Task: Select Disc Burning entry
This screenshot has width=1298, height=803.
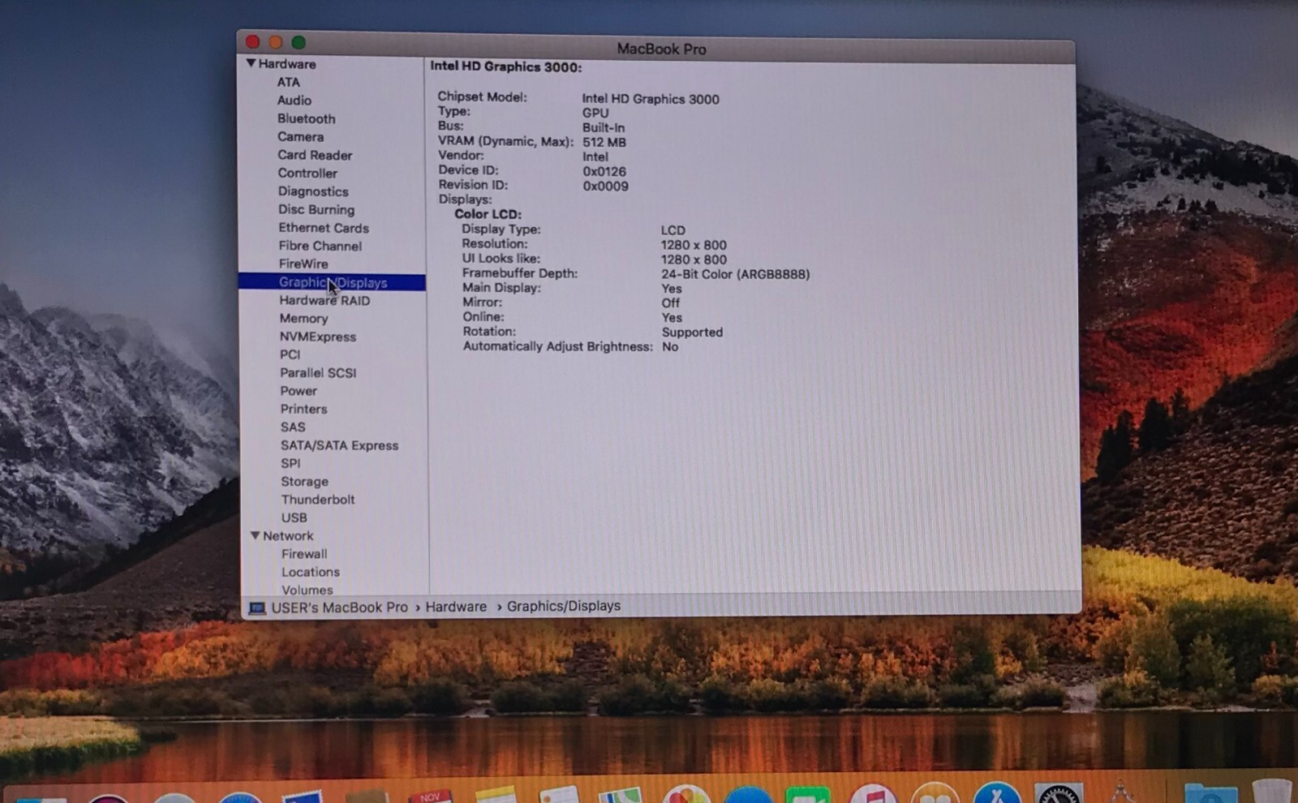Action: click(316, 209)
